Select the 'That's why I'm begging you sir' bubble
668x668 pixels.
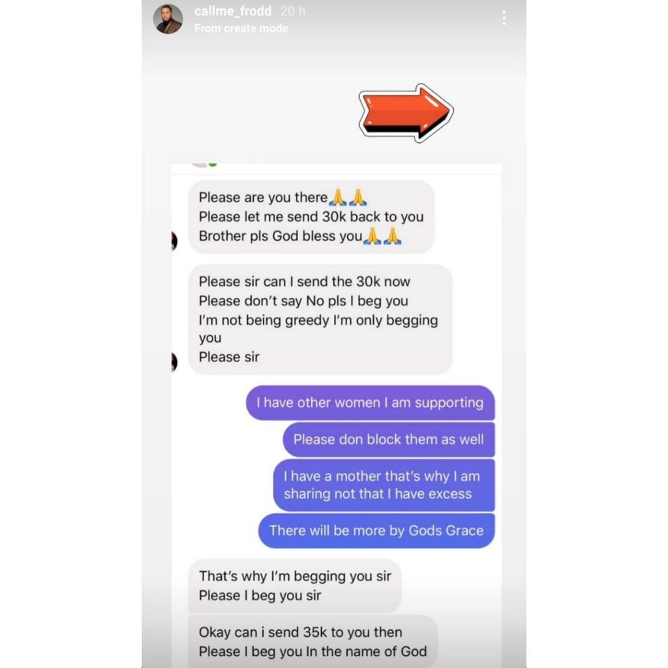pos(295,586)
